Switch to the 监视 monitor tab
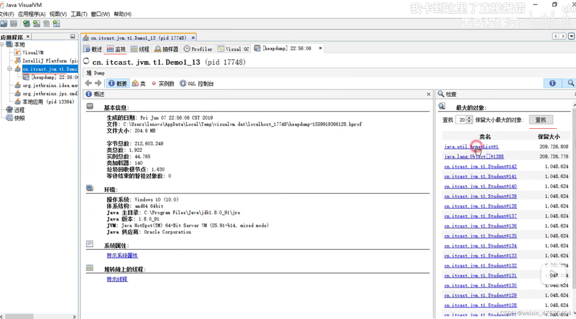Viewport: 576px width, 319px height. [116, 49]
